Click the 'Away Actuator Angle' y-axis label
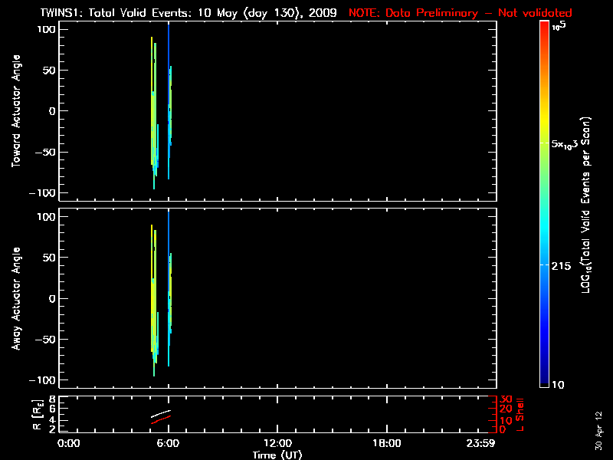The image size is (613, 460). click(x=15, y=299)
